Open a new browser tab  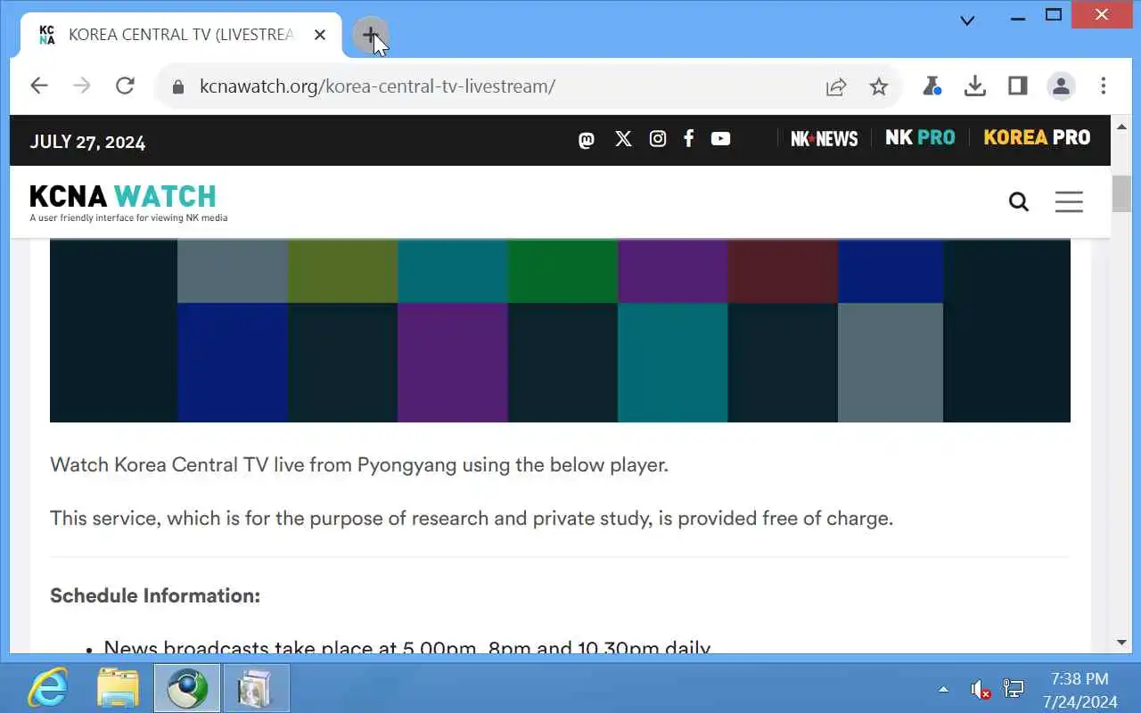pos(370,36)
